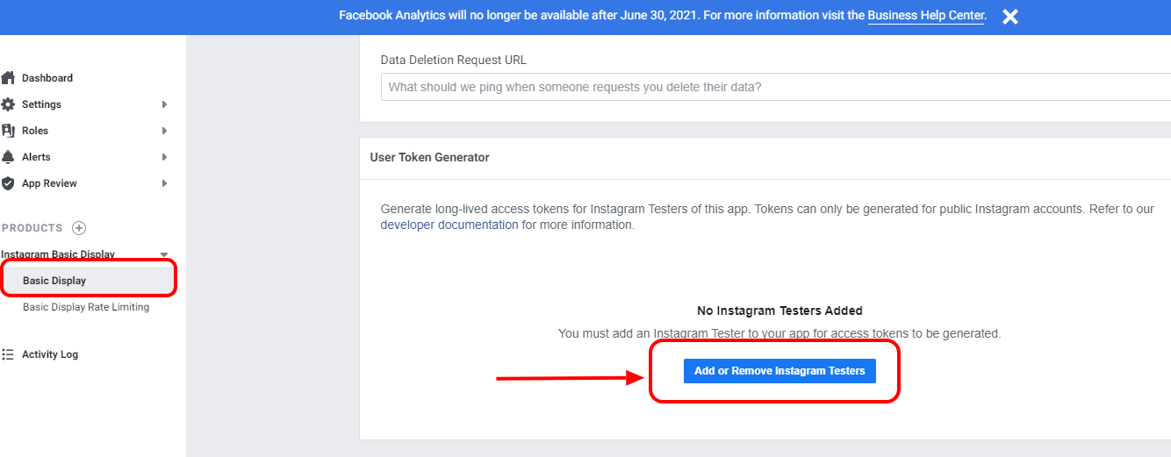Open the Alerts sidebar item

36,157
